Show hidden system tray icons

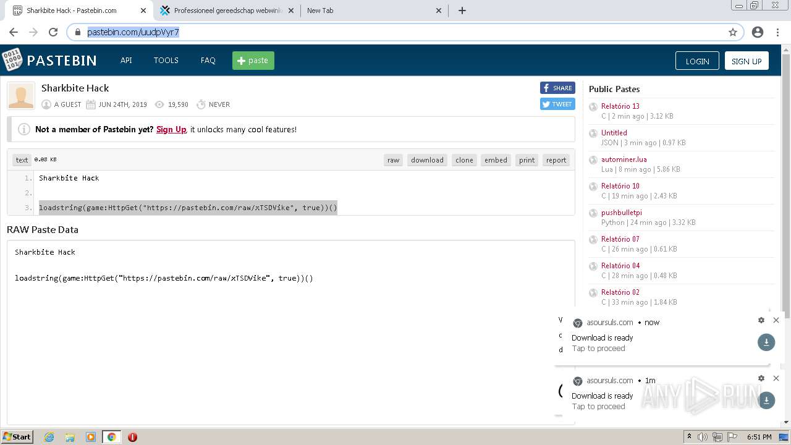(690, 437)
